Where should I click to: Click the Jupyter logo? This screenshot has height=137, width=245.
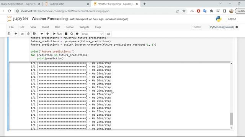[18, 19]
